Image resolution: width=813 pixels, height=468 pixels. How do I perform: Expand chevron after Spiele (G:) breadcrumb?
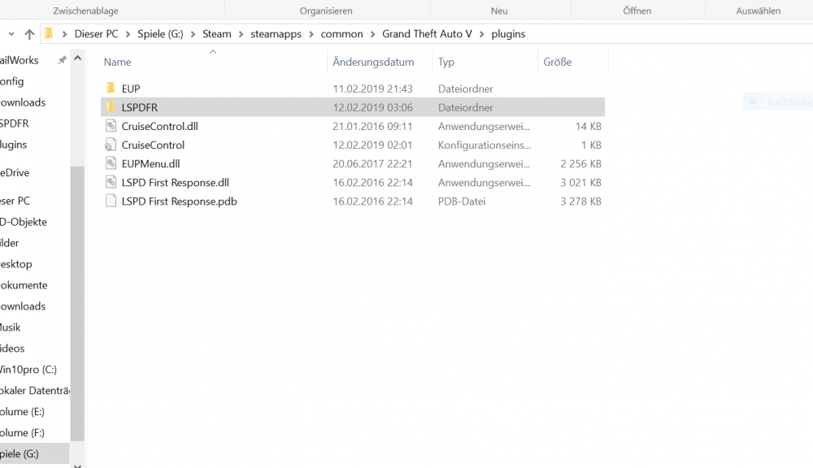coord(193,34)
